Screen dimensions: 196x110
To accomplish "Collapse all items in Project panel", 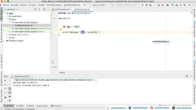I will (x=39, y=9).
